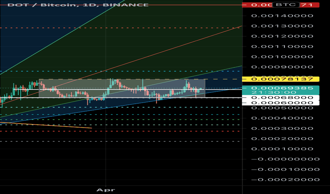Click the 0.00130000 price axis value

(282, 26)
